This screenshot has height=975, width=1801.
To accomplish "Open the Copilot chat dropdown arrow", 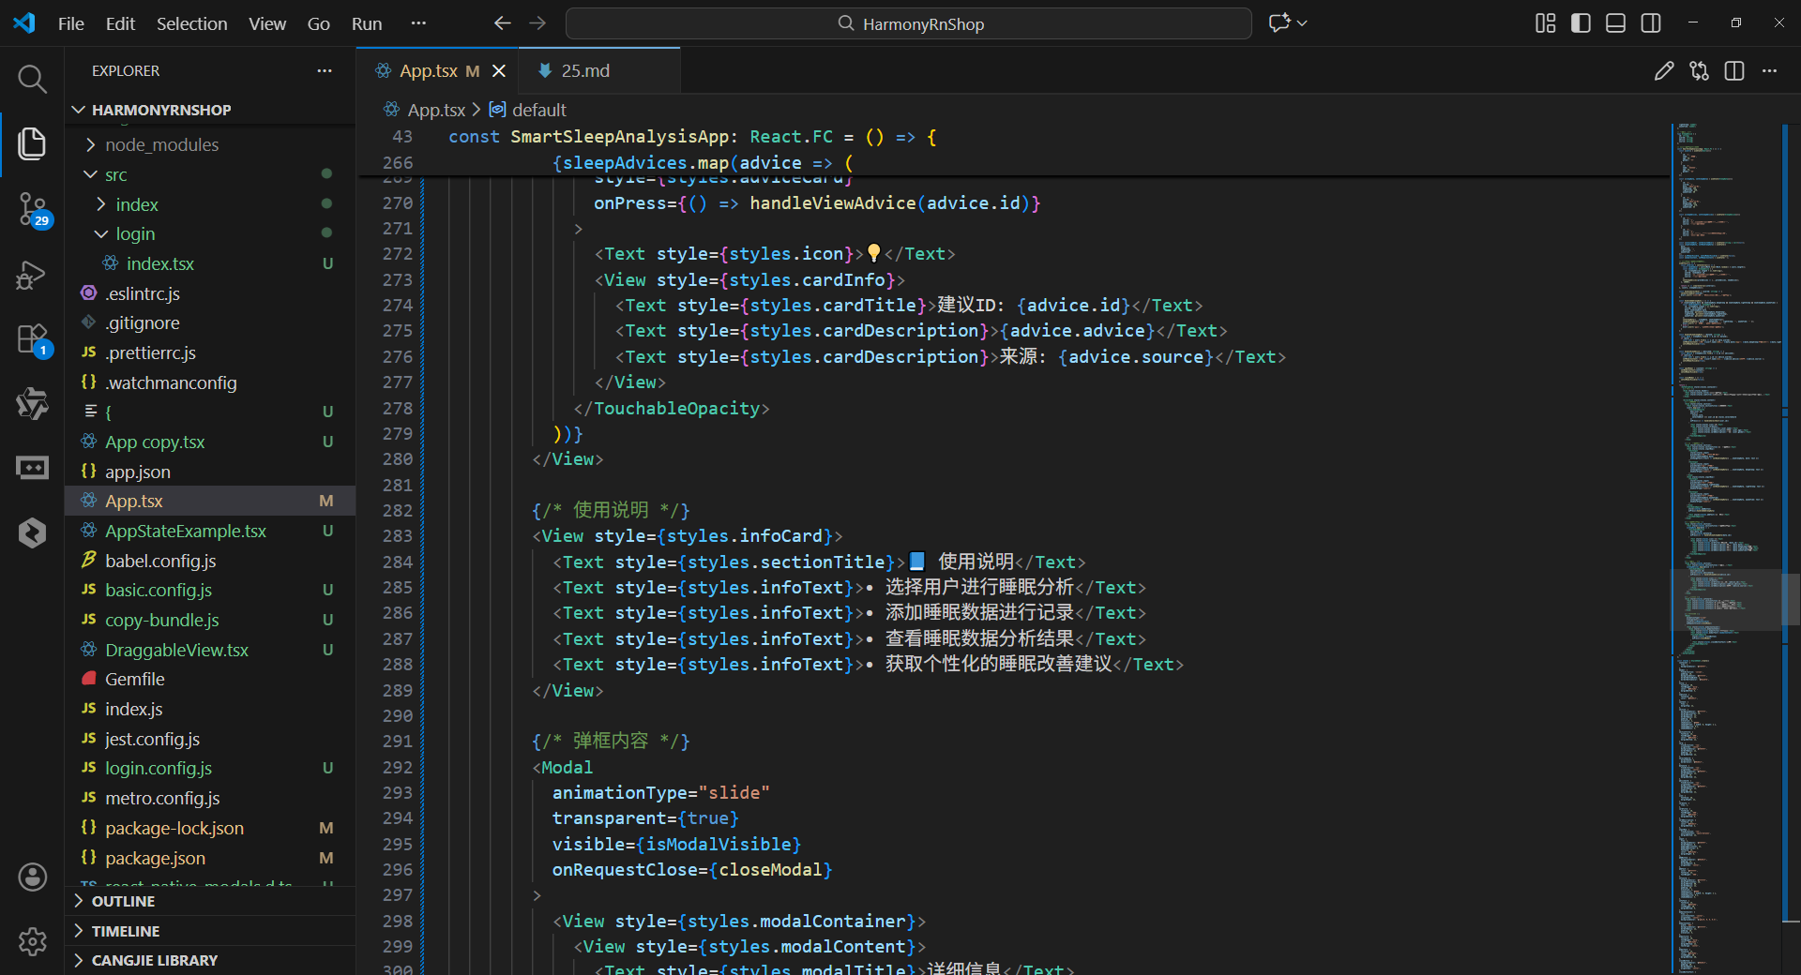I will click(x=1302, y=23).
